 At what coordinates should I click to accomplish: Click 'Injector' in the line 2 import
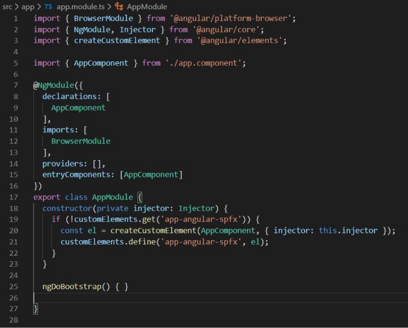click(137, 30)
